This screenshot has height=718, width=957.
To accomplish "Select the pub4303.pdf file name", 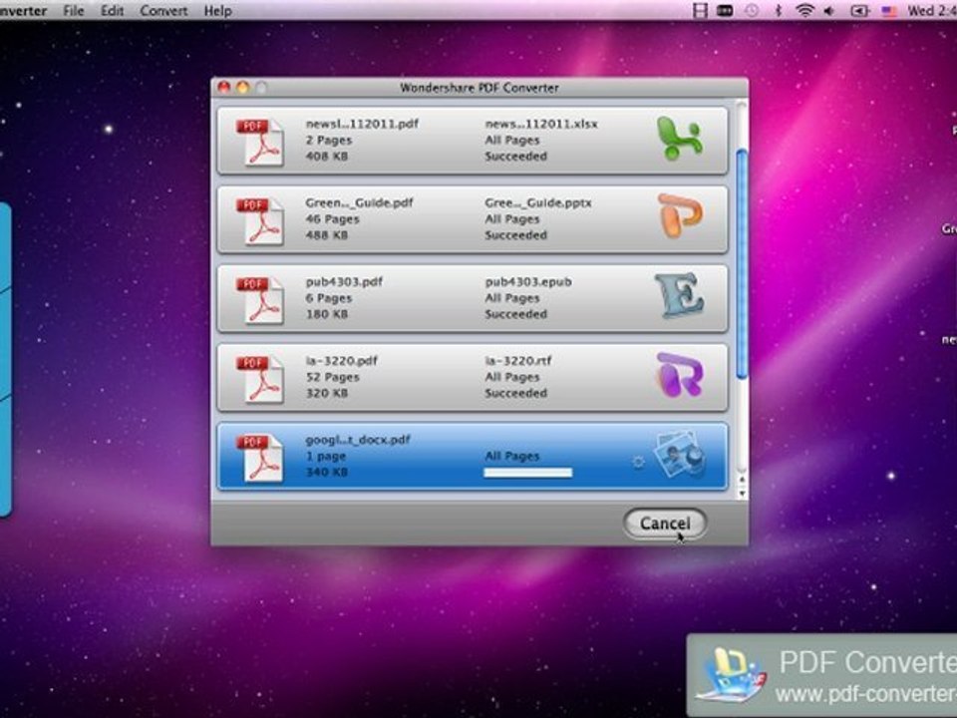I will click(x=344, y=281).
